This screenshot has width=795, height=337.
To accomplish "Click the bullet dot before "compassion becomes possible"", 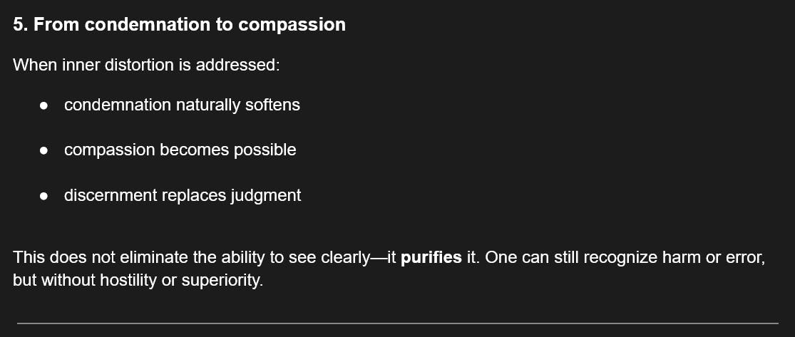I will 44,150.
